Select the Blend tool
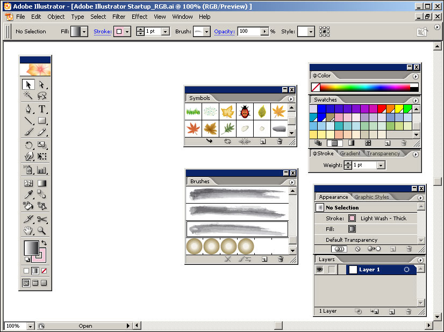 tap(41, 194)
